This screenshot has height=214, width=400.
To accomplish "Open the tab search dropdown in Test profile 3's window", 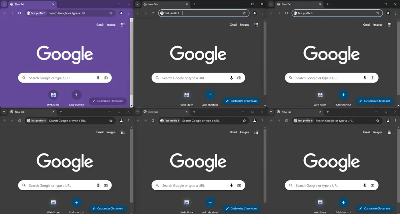I will click(x=271, y=4).
